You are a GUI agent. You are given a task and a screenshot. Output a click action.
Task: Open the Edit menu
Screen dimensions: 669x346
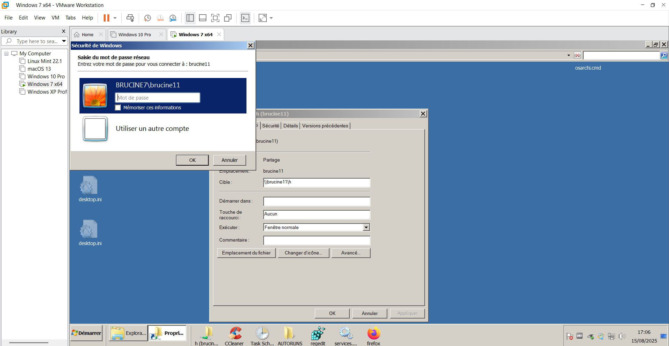23,18
